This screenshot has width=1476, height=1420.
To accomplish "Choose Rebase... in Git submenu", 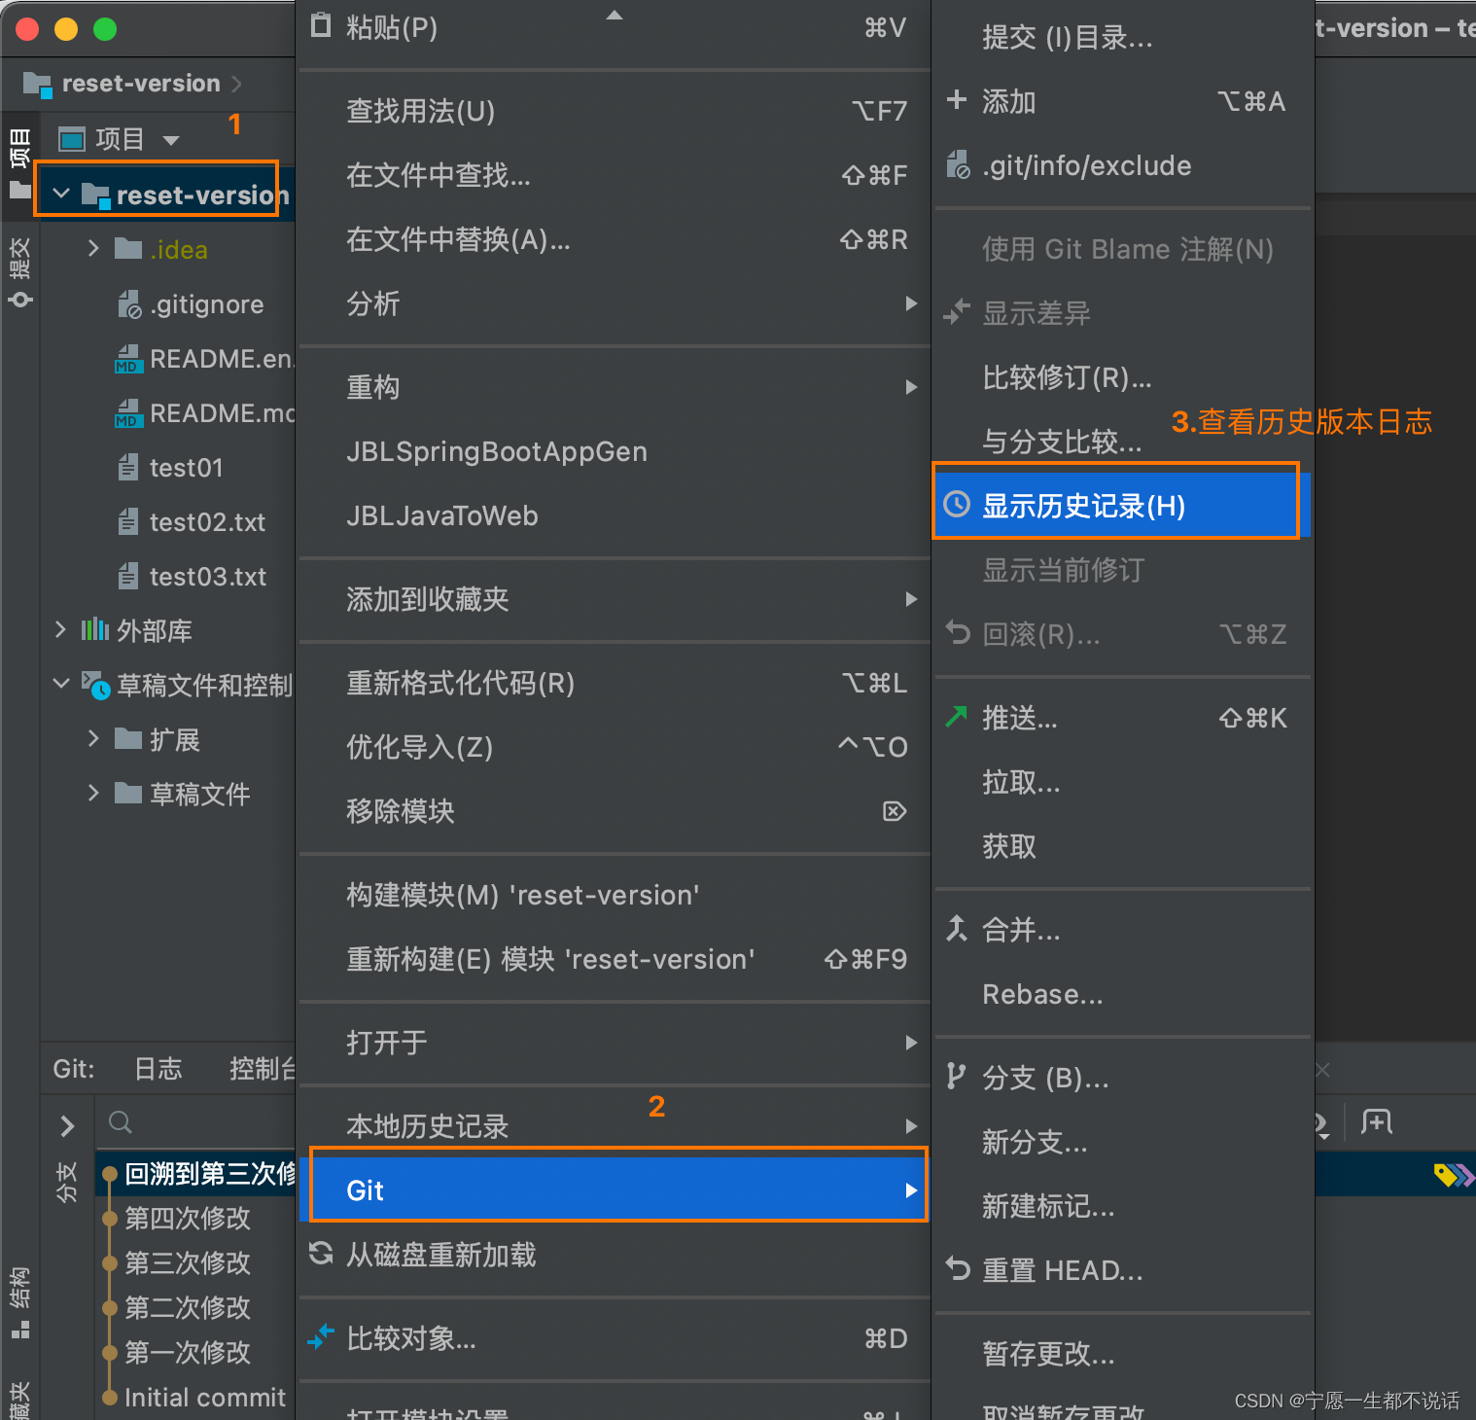I will [1123, 994].
